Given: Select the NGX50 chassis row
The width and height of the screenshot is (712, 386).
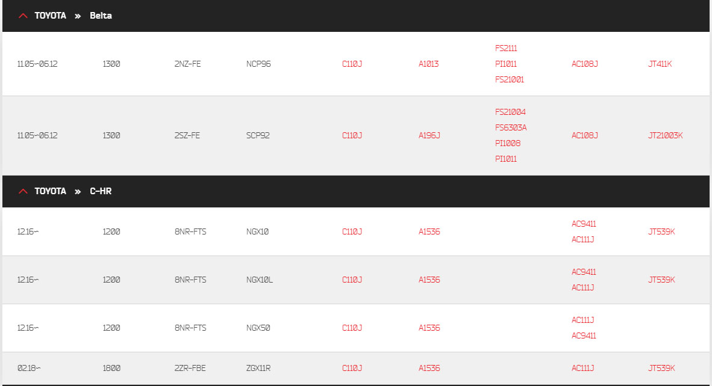Looking at the screenshot, I should [356, 328].
